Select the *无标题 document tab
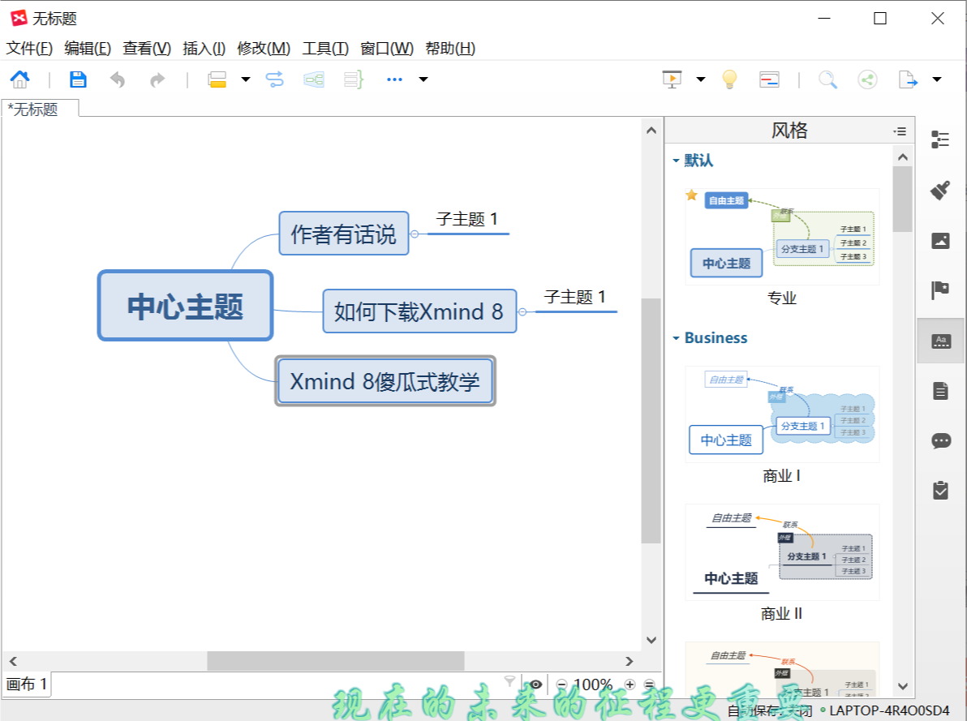 click(x=40, y=109)
